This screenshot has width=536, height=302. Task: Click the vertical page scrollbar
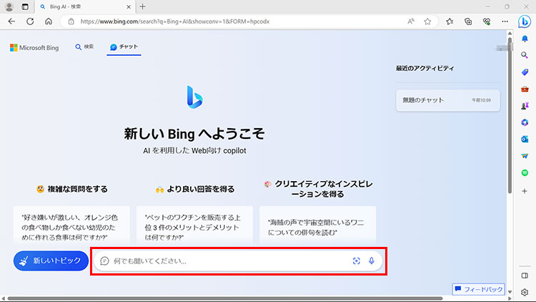coord(510,117)
